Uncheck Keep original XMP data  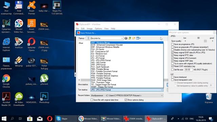[172, 61]
